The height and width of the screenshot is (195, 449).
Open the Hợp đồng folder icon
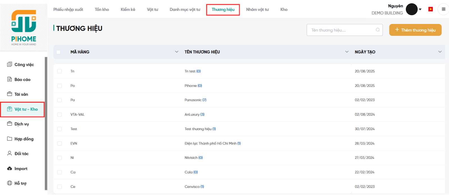point(10,139)
